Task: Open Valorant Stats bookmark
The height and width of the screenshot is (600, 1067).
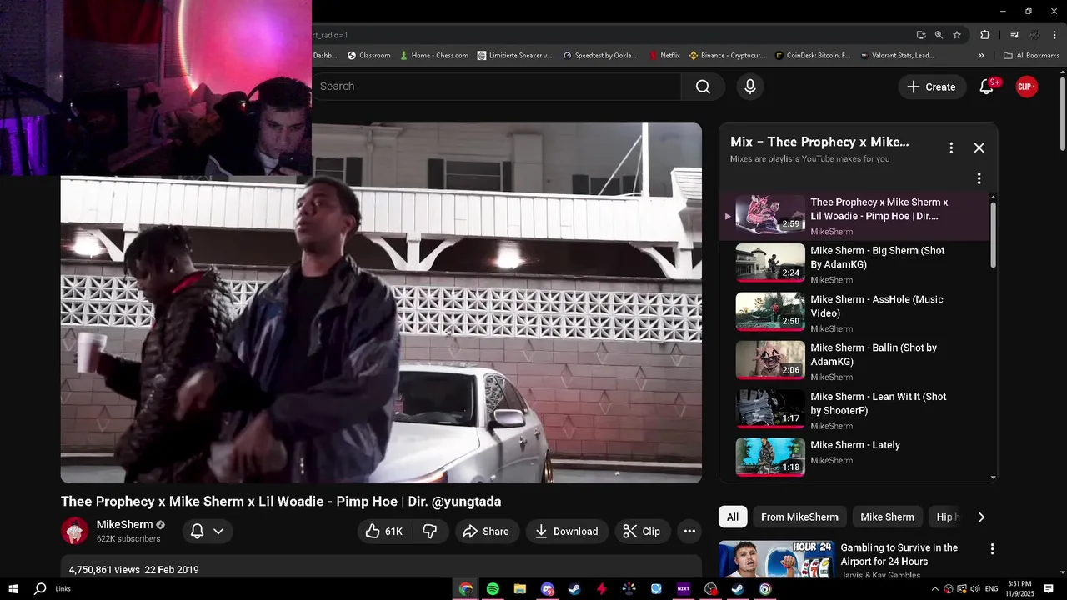Action: point(897,56)
